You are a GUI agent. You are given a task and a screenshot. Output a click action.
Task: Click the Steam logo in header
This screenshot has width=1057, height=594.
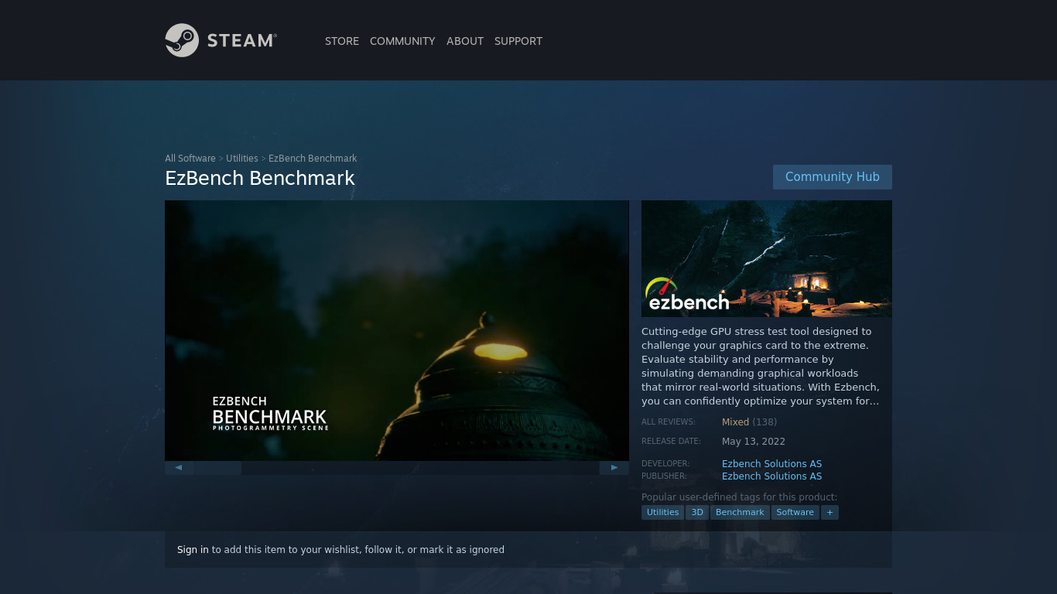tap(221, 40)
